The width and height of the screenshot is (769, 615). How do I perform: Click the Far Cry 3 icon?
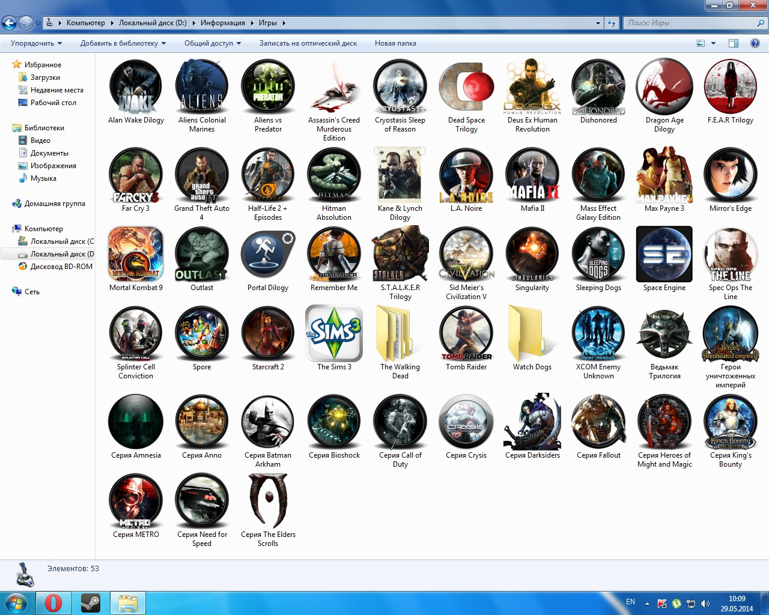coord(136,175)
